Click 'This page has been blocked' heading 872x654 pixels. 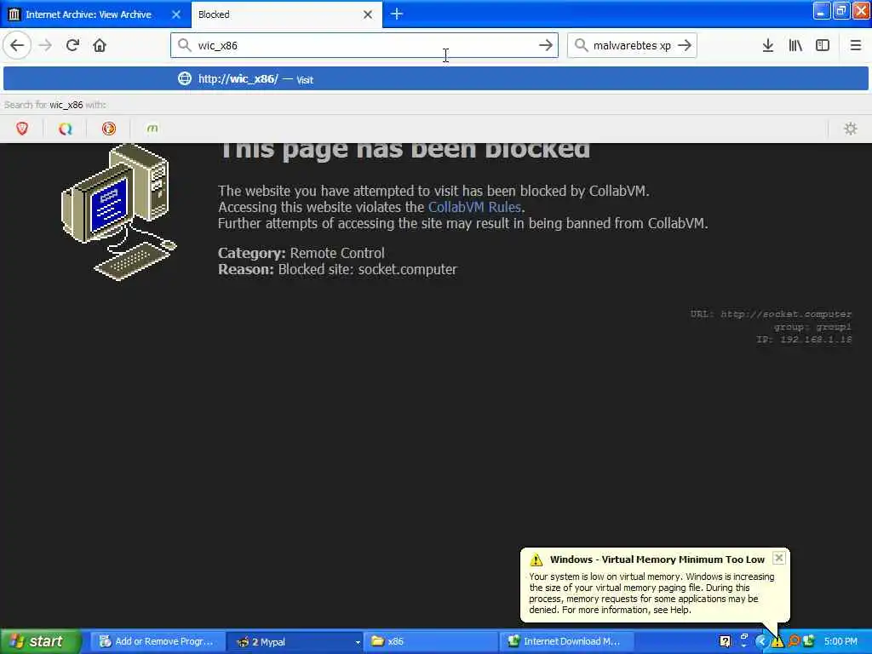coord(404,152)
